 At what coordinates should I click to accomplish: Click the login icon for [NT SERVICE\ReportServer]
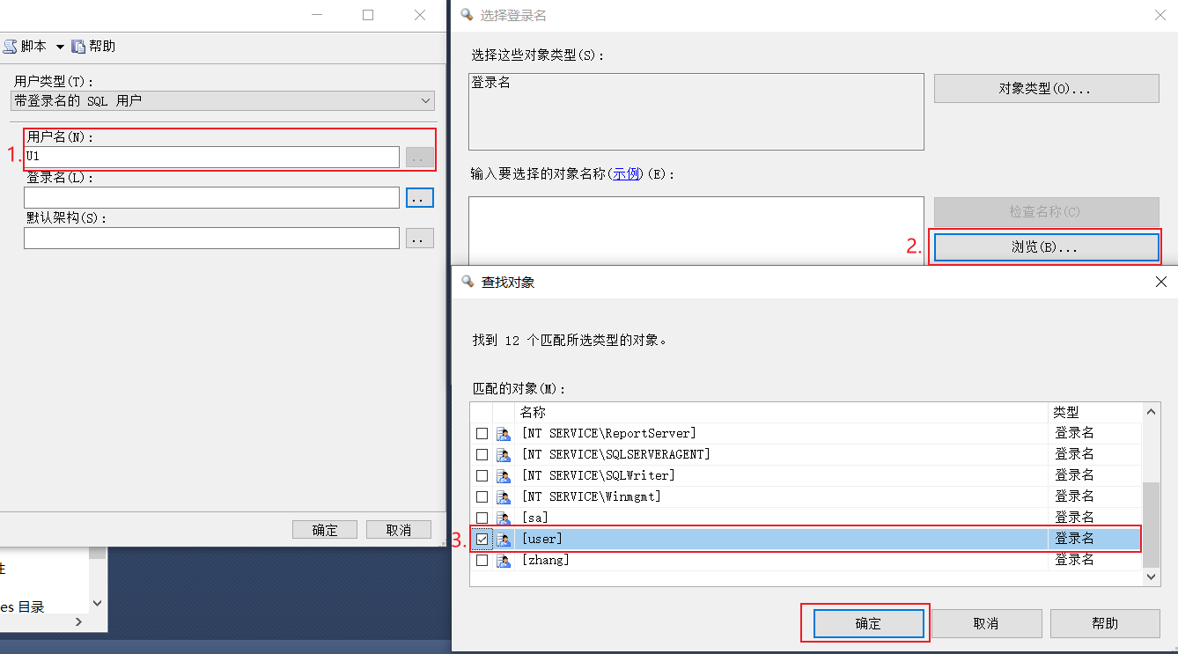[503, 434]
